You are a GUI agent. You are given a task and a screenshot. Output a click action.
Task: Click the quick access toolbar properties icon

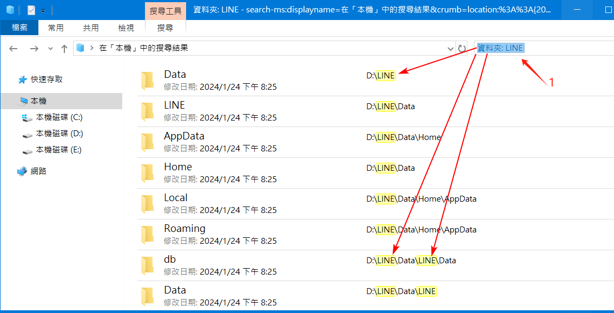click(32, 10)
